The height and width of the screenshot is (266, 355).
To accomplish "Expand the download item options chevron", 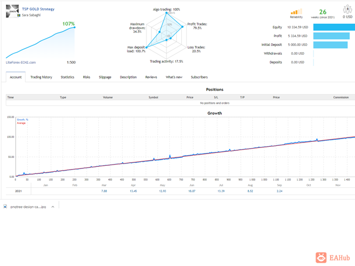I will 53,207.
